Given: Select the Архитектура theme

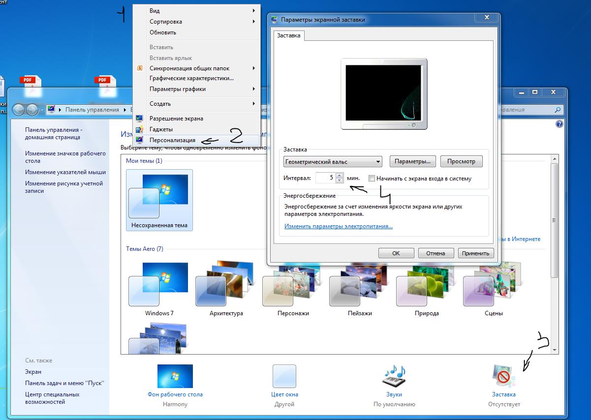Looking at the screenshot, I should point(226,289).
